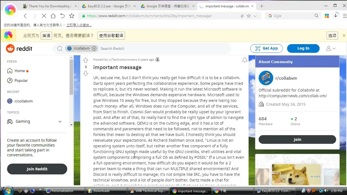Switch to Downloads taskbar window
The image size is (347, 195).
pos(107,191)
